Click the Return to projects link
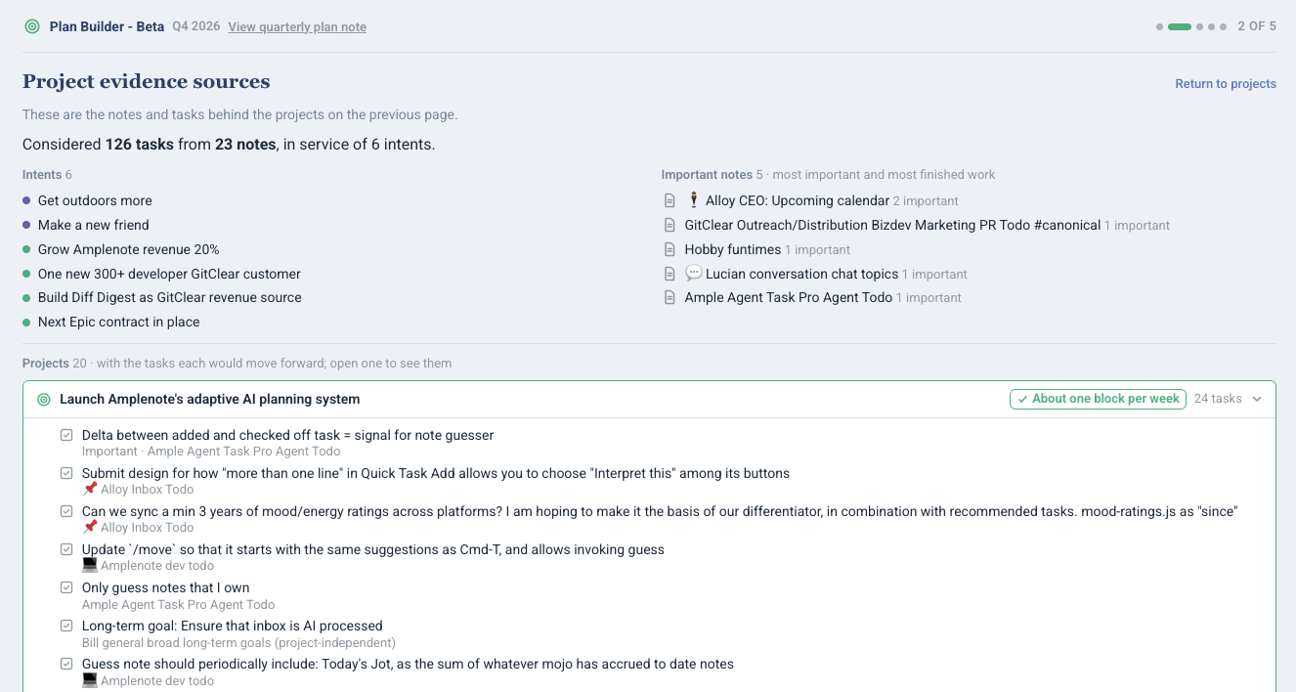The height and width of the screenshot is (692, 1296). pyautogui.click(x=1226, y=84)
